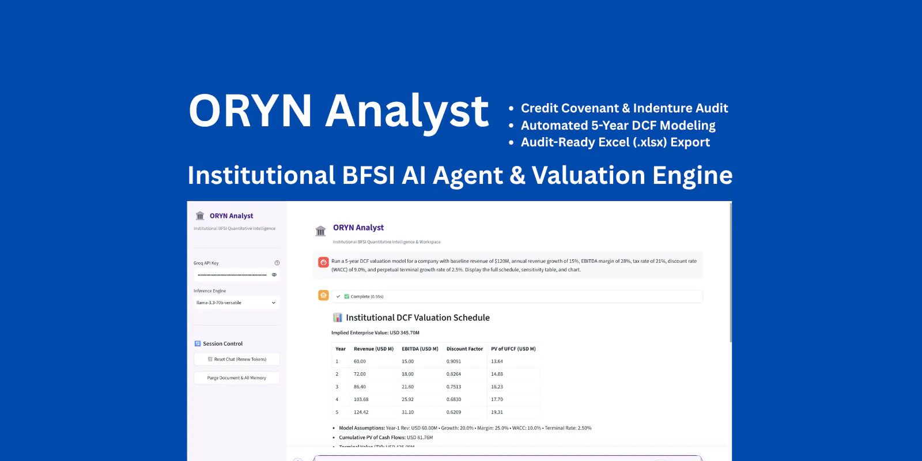
Task: Click the PV of UFCF (USD M) header
Action: [513, 349]
